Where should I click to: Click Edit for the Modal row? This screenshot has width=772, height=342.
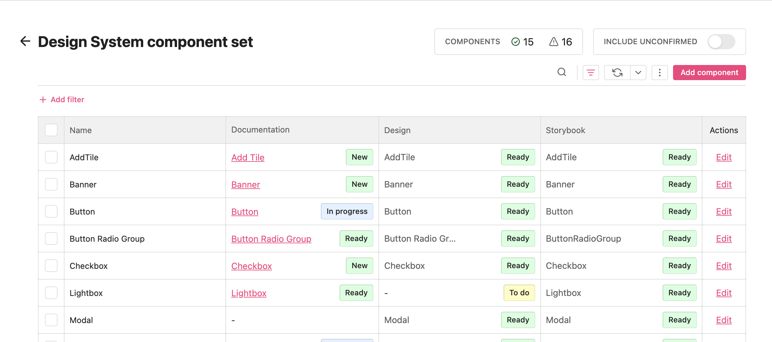pos(724,320)
